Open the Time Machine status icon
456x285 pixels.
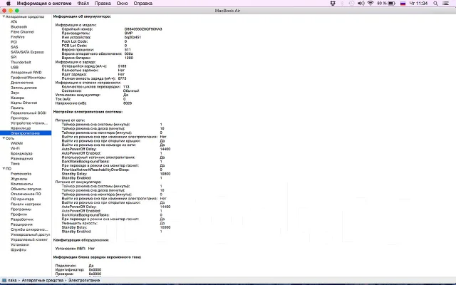(351, 3)
